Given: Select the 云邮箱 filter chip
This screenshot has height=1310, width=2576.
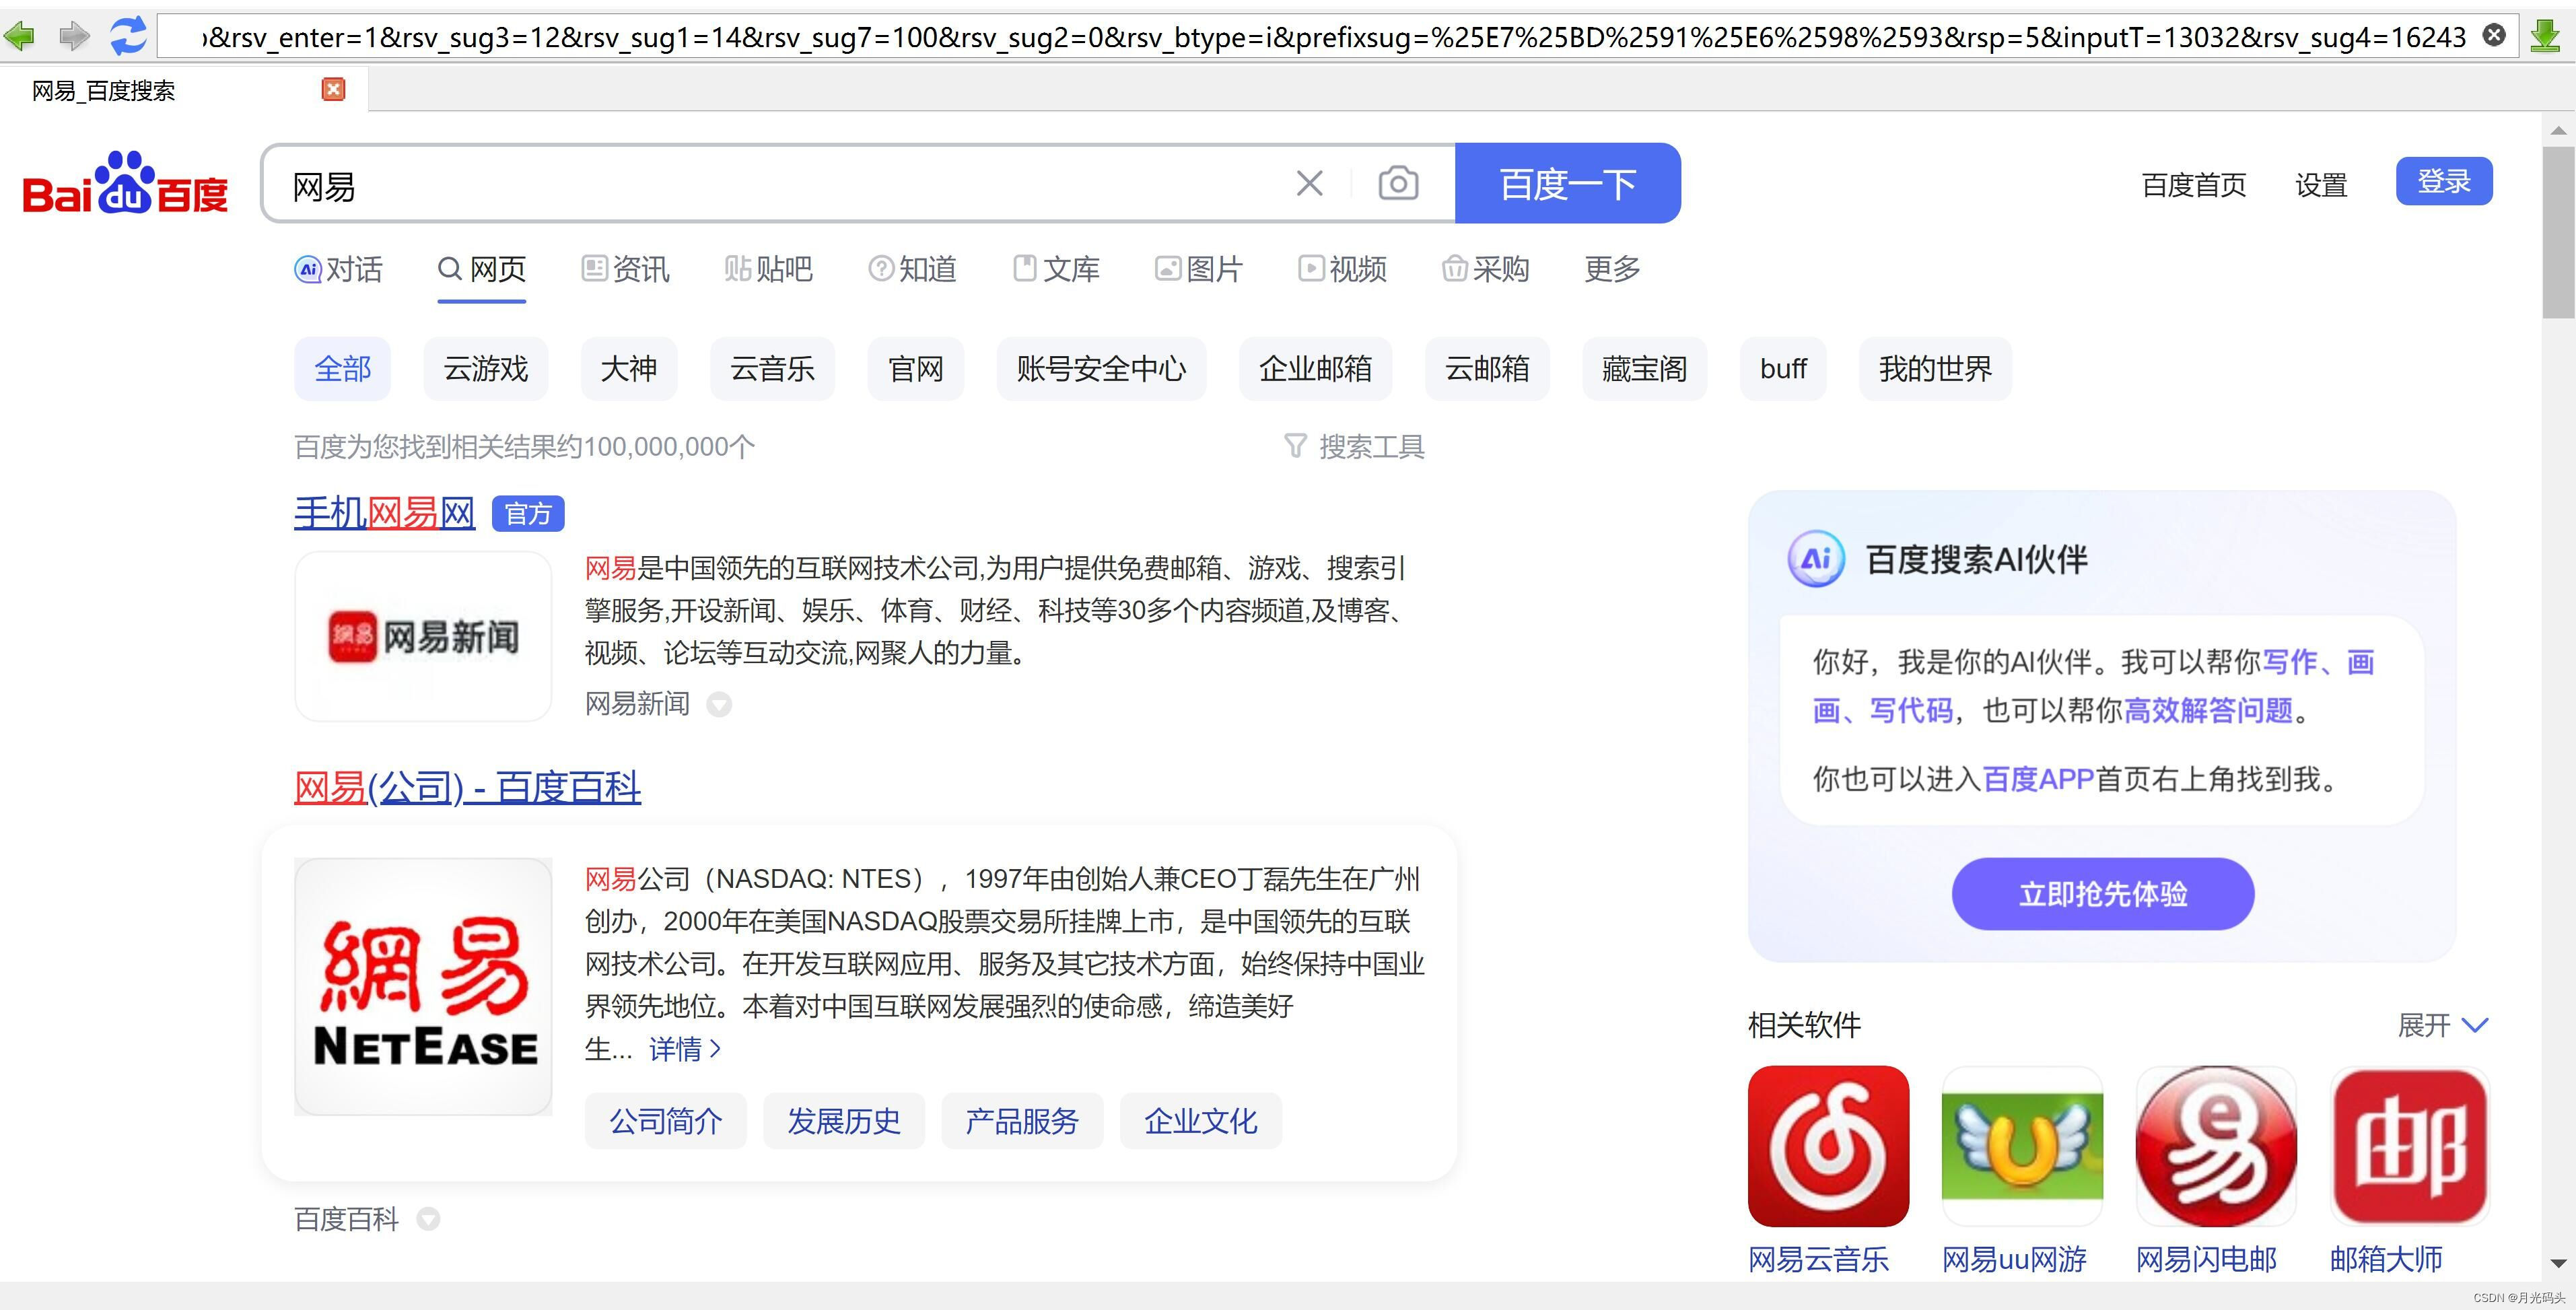Looking at the screenshot, I should 1487,369.
